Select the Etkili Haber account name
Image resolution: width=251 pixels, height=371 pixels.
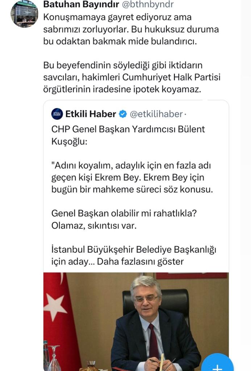coord(91,114)
